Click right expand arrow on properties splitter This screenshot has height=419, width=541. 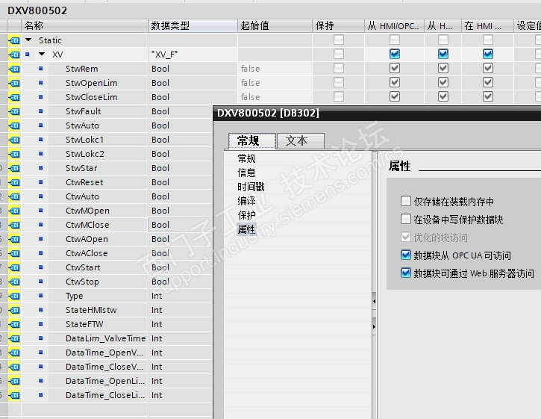click(x=374, y=326)
